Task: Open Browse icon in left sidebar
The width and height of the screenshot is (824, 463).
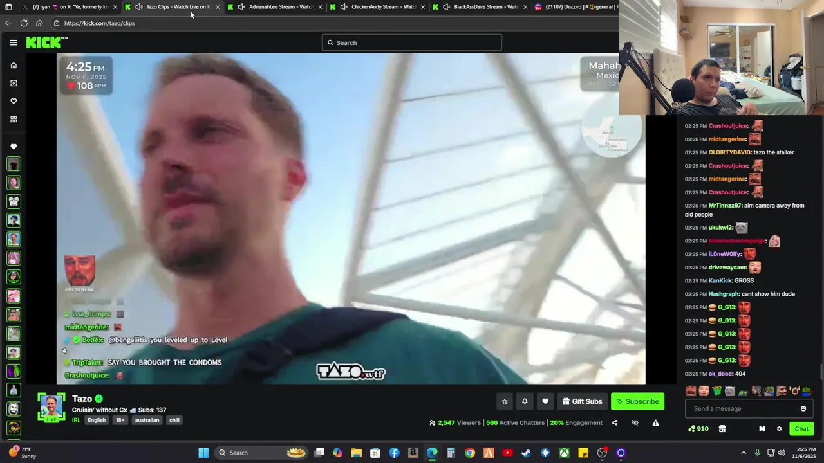Action: coord(14,83)
